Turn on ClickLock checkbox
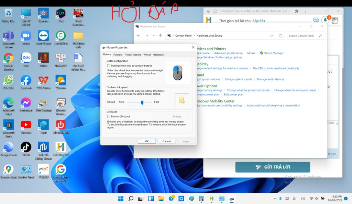The image size is (352, 204). tap(109, 117)
